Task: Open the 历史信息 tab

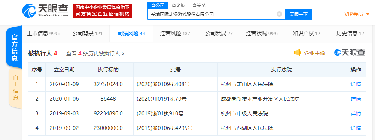Action: (350, 34)
